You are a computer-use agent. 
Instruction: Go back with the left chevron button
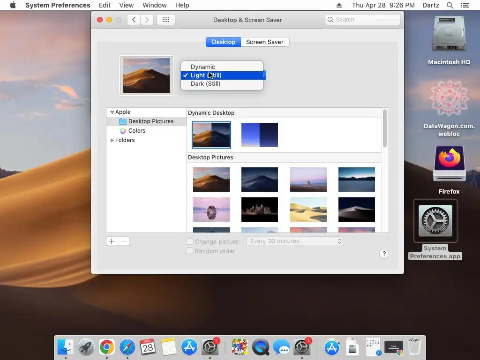tap(134, 20)
